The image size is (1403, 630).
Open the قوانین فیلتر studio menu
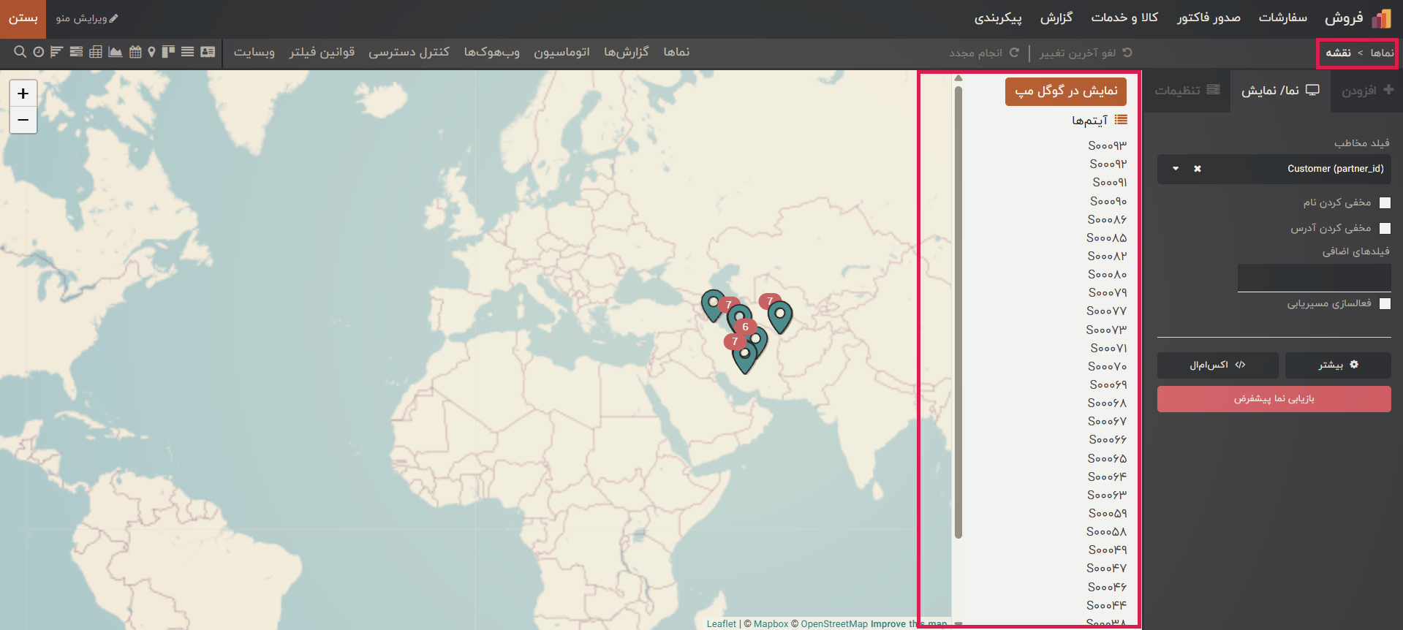tap(322, 52)
